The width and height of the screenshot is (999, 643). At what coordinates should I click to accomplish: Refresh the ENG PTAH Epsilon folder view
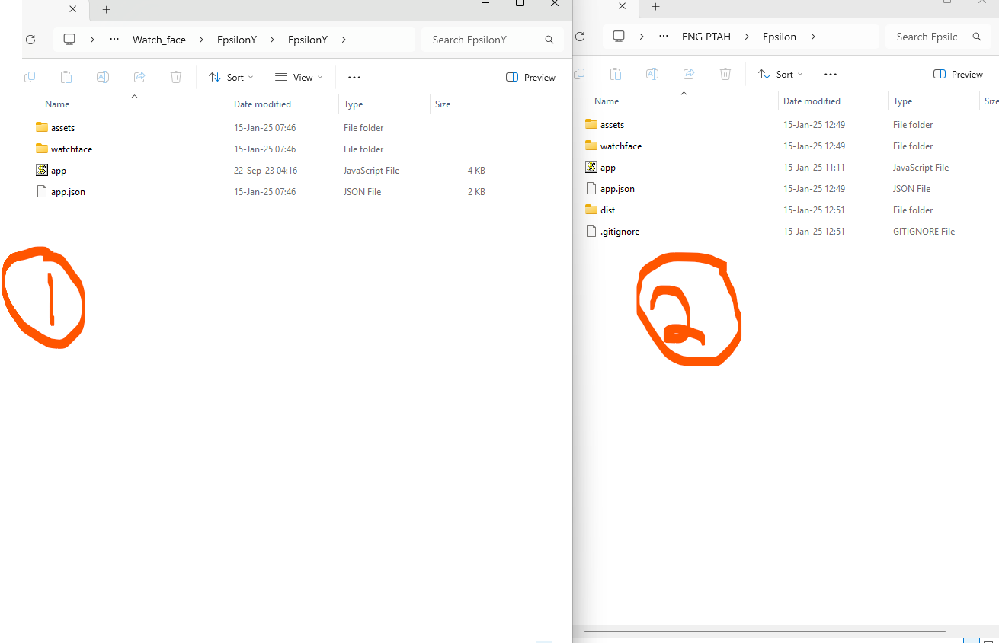(x=580, y=37)
